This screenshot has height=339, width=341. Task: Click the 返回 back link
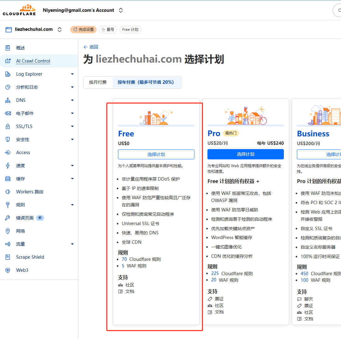91,46
